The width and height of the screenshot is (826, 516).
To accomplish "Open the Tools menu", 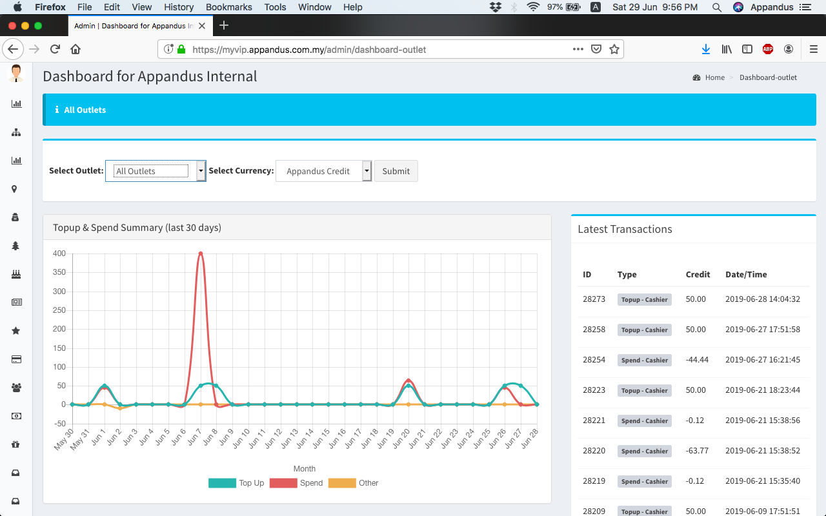I will pos(275,7).
